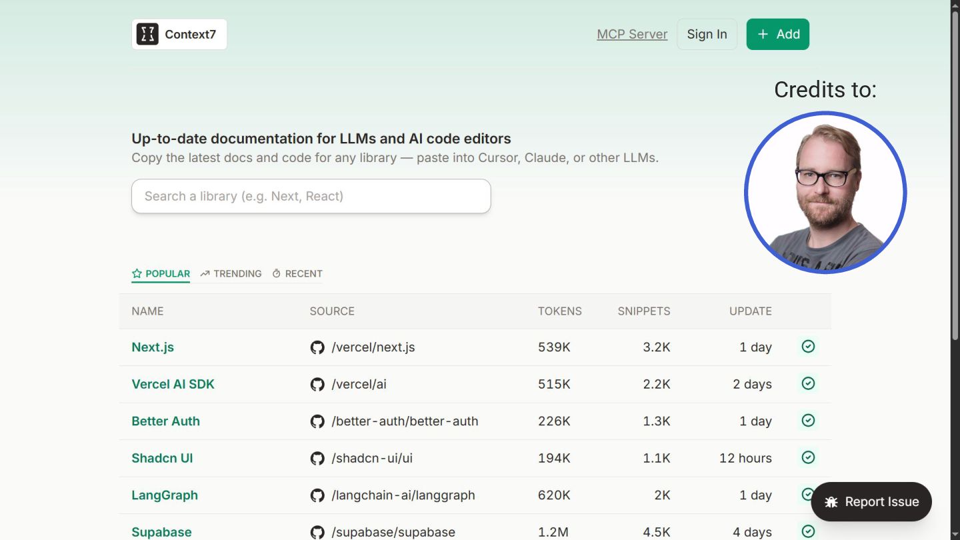Screen dimensions: 960x540
Task: Open the Report Issue button
Action: 871,502
